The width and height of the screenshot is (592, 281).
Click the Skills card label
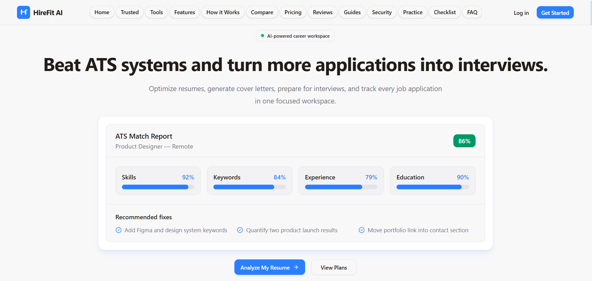pyautogui.click(x=129, y=177)
